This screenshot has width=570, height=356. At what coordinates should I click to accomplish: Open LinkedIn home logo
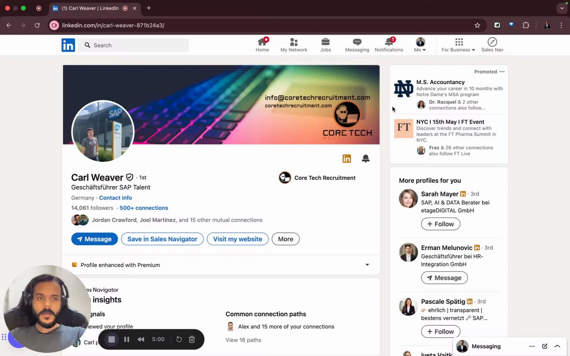68,45
